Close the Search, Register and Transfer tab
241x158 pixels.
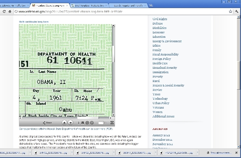[x=145, y=6]
